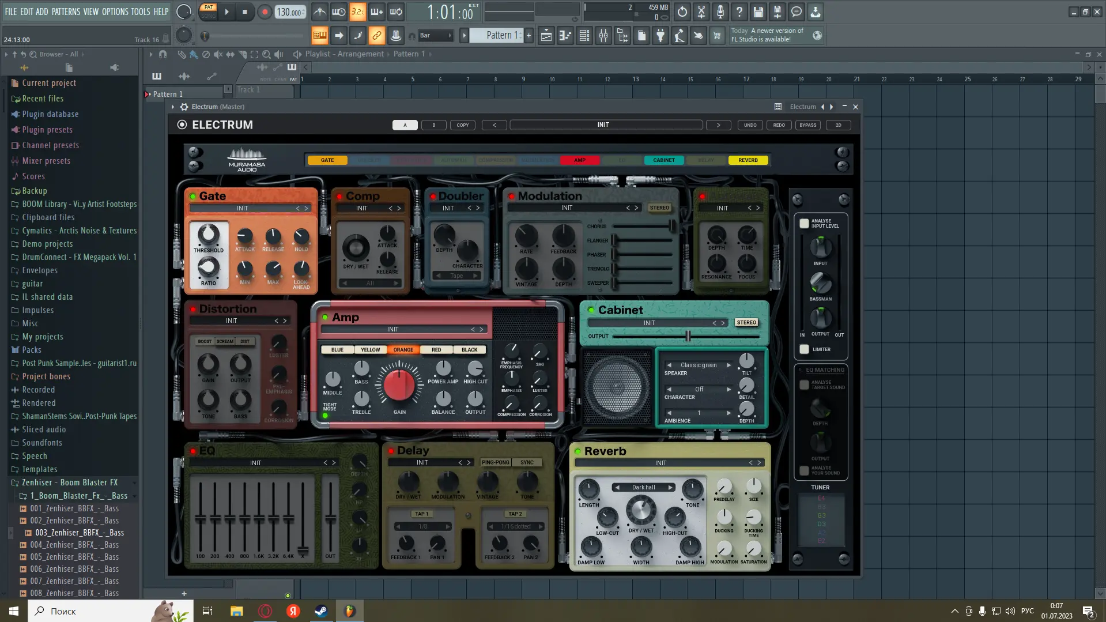Open the Pattern 1 selector dropdown
The image size is (1106, 622).
496,36
